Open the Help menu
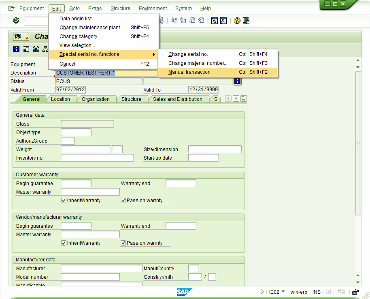 (x=206, y=9)
